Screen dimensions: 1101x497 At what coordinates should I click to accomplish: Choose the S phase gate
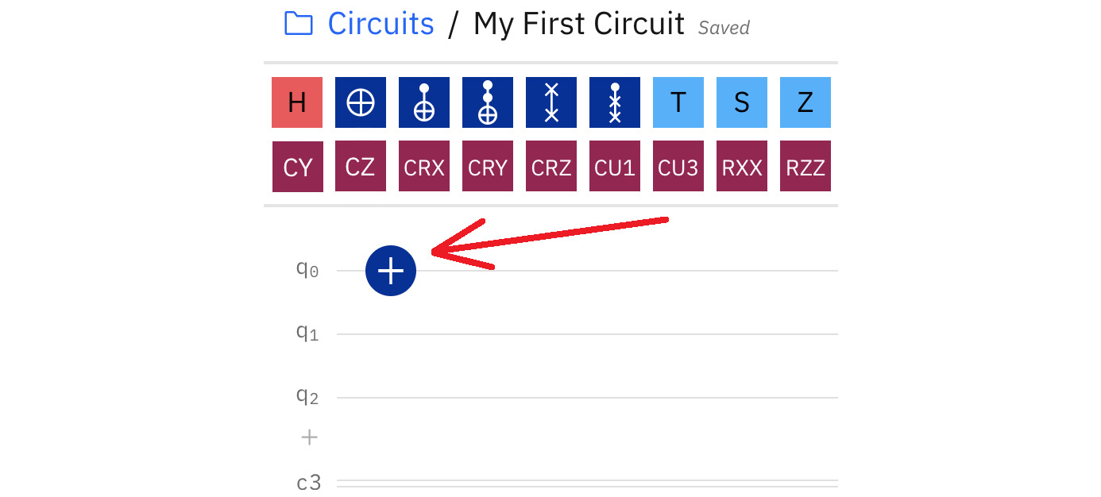point(742,102)
